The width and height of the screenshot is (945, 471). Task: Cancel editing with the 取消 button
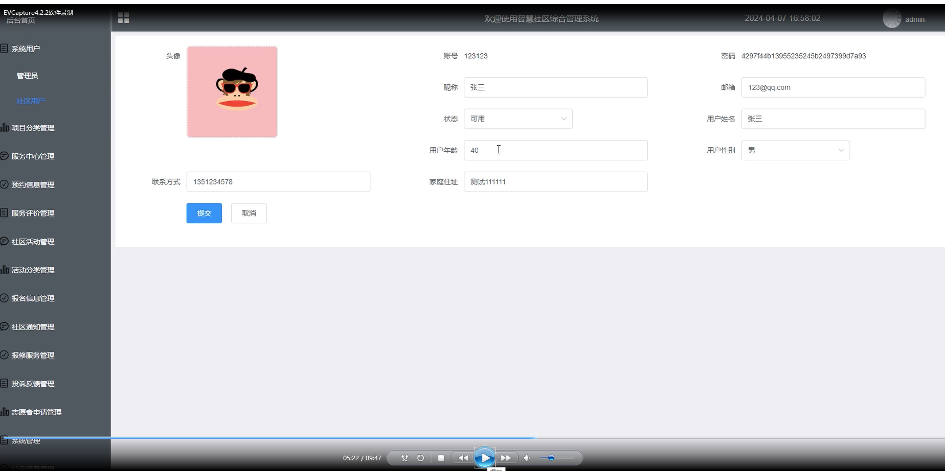pyautogui.click(x=249, y=213)
